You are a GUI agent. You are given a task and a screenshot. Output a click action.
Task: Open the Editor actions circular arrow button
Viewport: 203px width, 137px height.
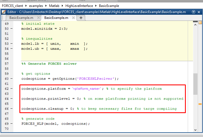[194, 12]
